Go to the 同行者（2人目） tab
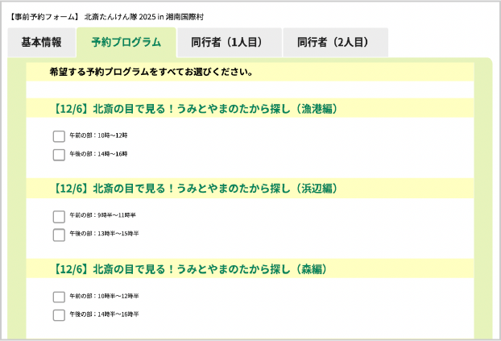 334,43
